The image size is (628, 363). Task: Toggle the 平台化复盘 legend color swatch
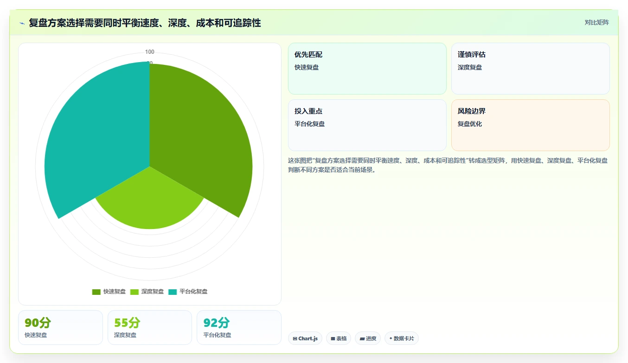[x=173, y=292]
